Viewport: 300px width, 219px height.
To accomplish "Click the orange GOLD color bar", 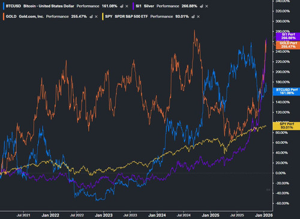I will click(x=4, y=16).
